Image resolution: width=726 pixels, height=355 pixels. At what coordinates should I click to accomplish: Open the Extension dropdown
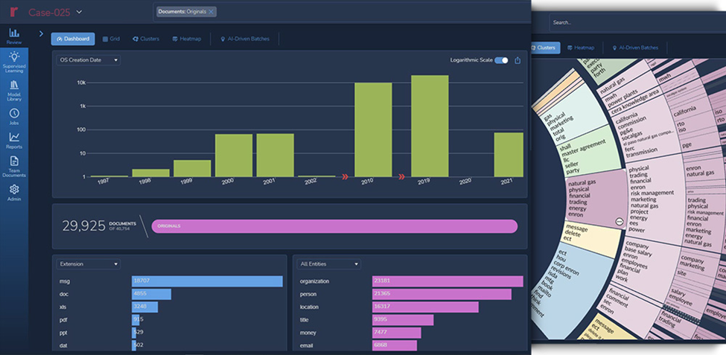click(x=89, y=263)
